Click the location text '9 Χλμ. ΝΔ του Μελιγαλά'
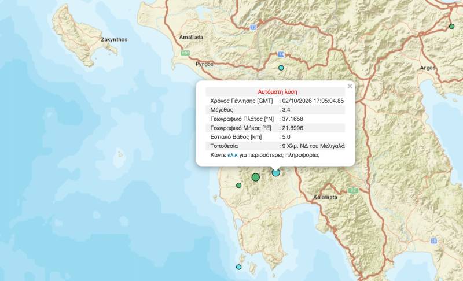The image size is (463, 281). click(x=313, y=146)
